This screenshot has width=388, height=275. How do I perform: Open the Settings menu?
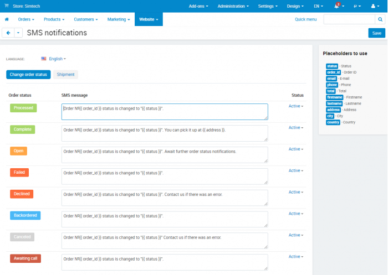coord(268,6)
